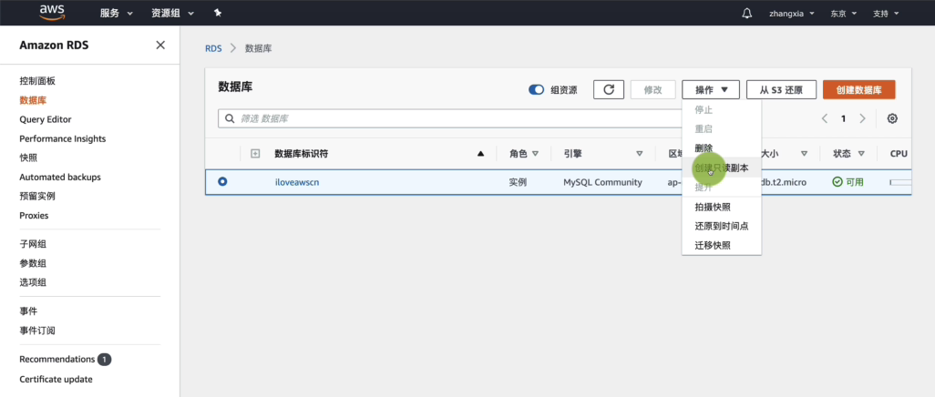The image size is (935, 397).
Task: Click the search magnifier icon
Action: pos(230,118)
